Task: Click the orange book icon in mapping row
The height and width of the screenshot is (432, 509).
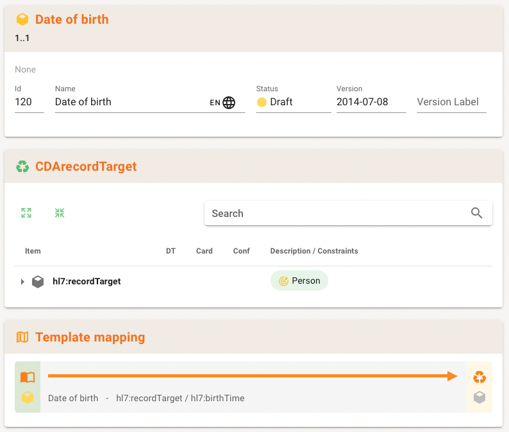Action: [x=28, y=377]
